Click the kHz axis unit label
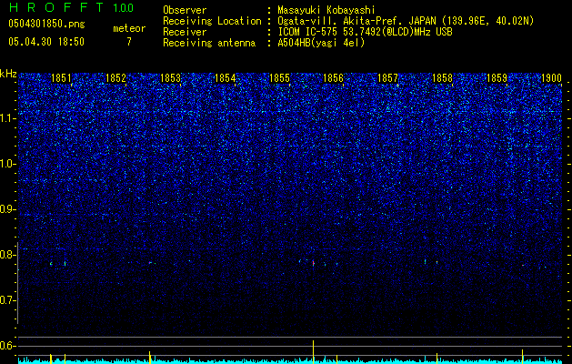This screenshot has width=572, height=364. pos(8,74)
